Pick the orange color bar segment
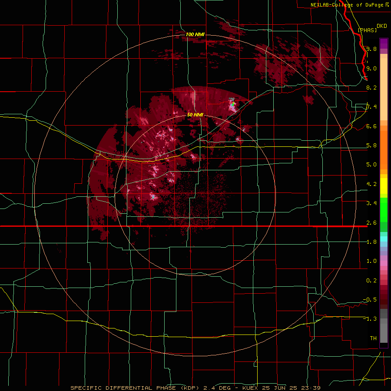The image size is (391, 391). coord(384,149)
